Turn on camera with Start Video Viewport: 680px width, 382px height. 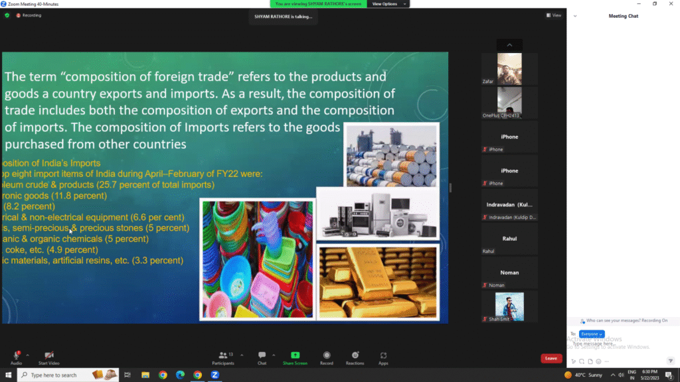(48, 355)
